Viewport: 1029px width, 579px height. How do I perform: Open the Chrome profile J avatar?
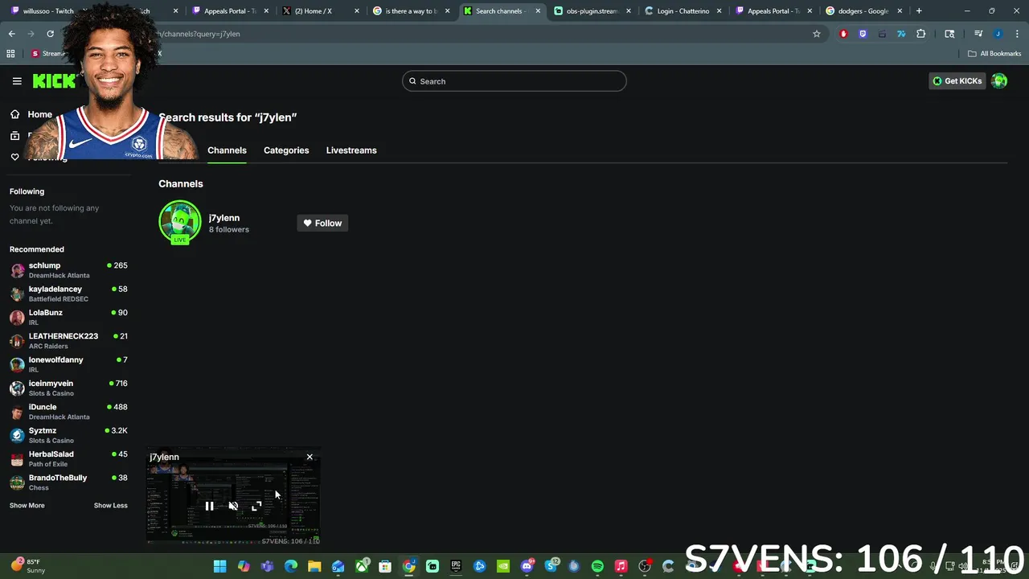click(x=998, y=34)
